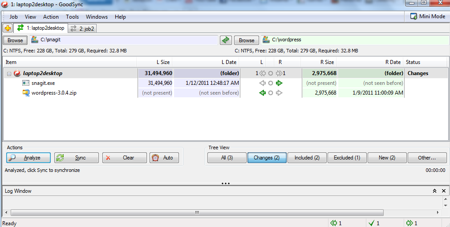Set snagit.exe copy direction to left

(x=262, y=83)
